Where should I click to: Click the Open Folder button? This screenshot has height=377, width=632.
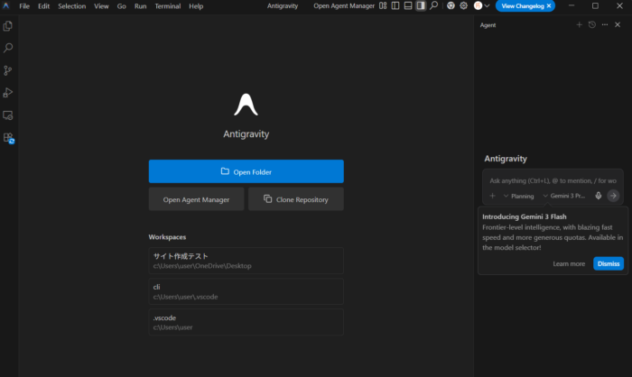(246, 171)
